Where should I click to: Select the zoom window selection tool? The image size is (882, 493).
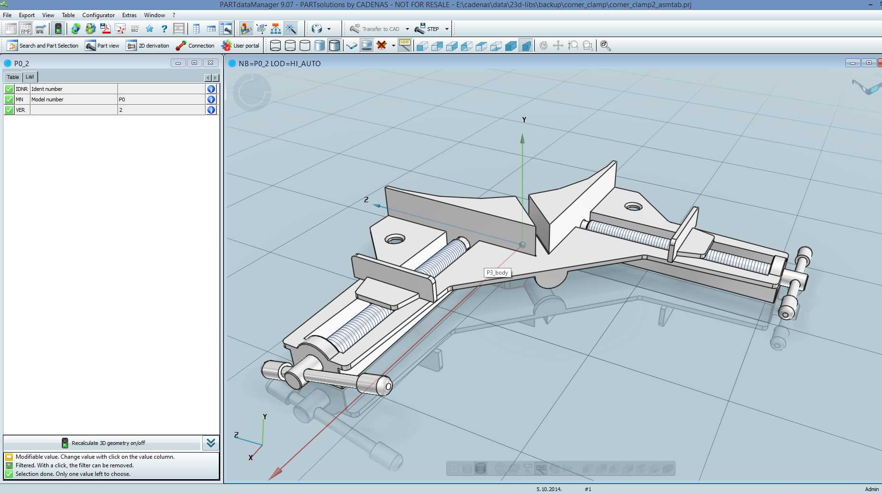[x=588, y=46]
